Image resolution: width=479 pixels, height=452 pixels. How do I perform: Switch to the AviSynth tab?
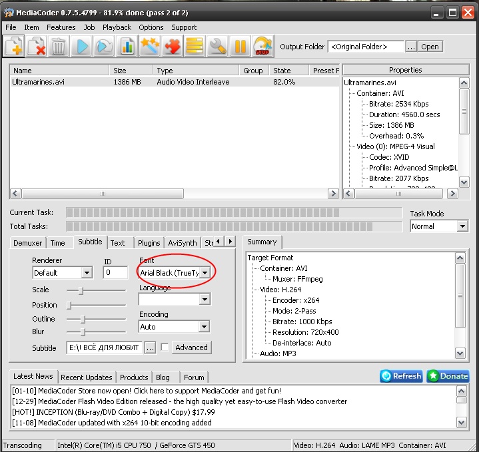tap(183, 243)
